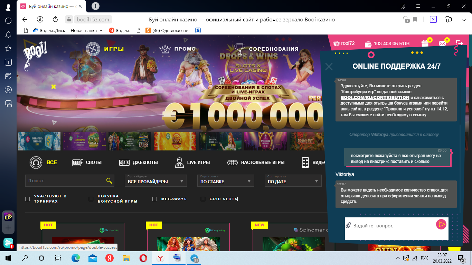Open the envelope messages icon
The image size is (472, 265).
(x=442, y=43)
